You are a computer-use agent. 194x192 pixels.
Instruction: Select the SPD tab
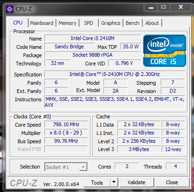tap(89, 23)
